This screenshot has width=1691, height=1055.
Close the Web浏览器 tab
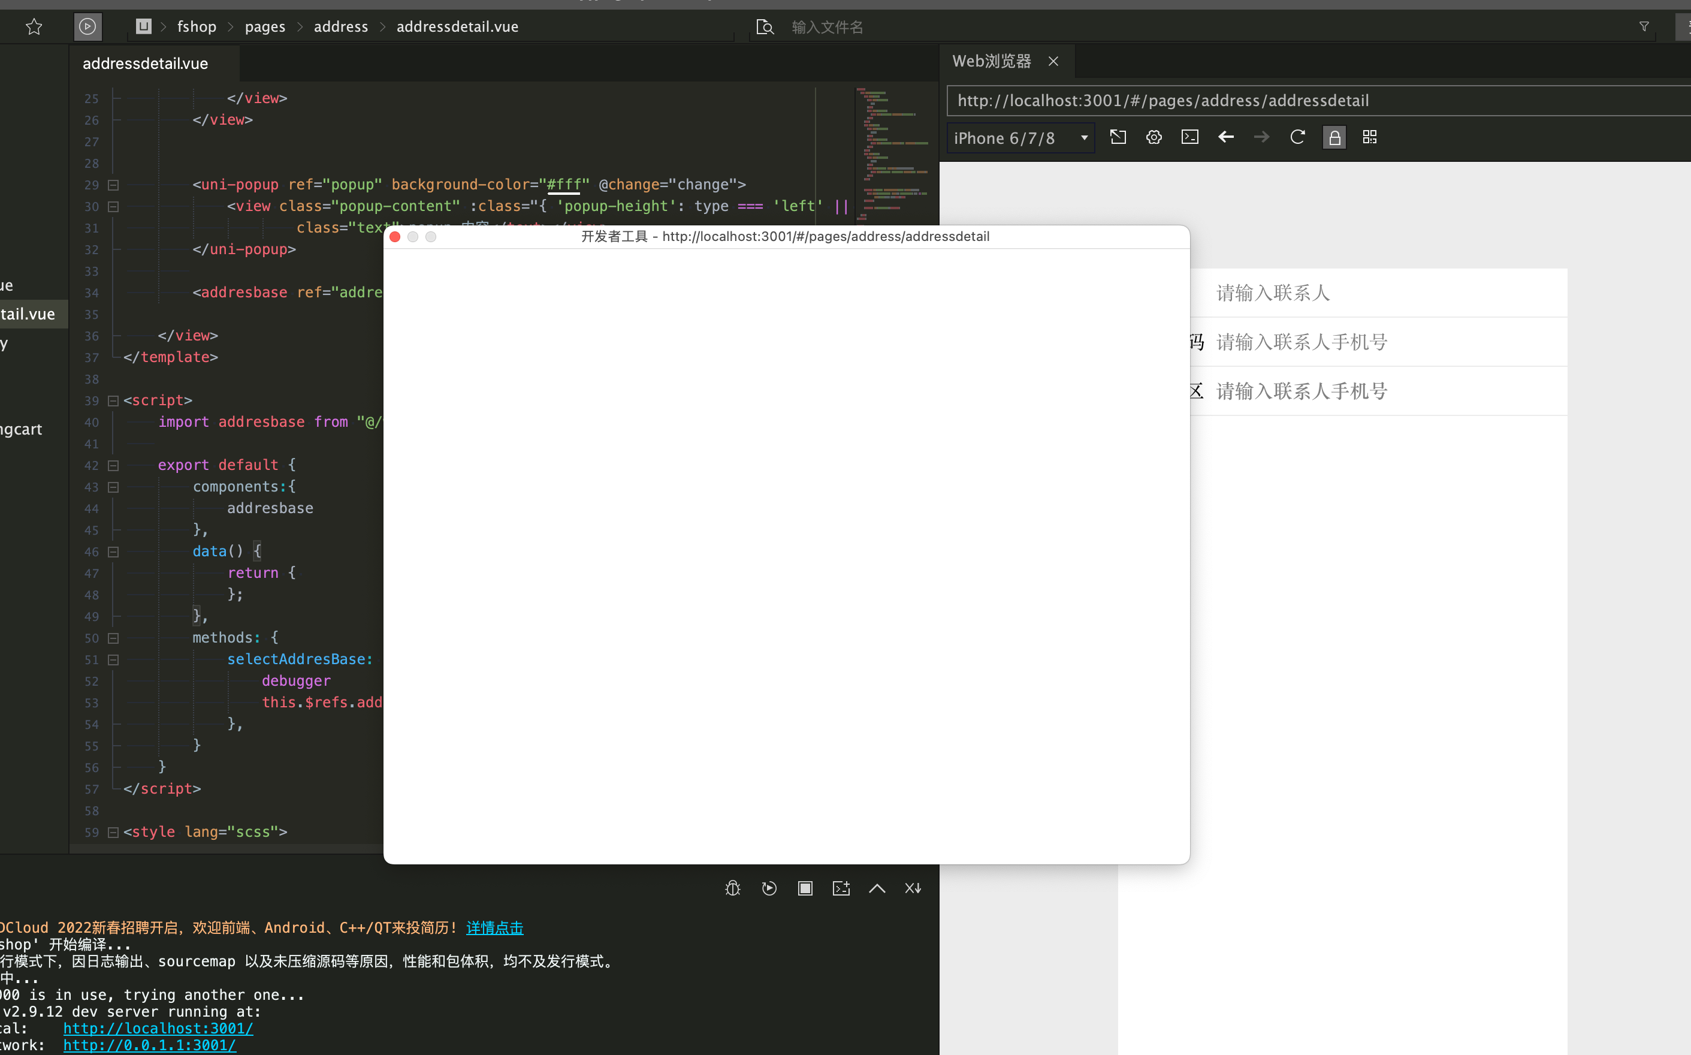tap(1053, 61)
